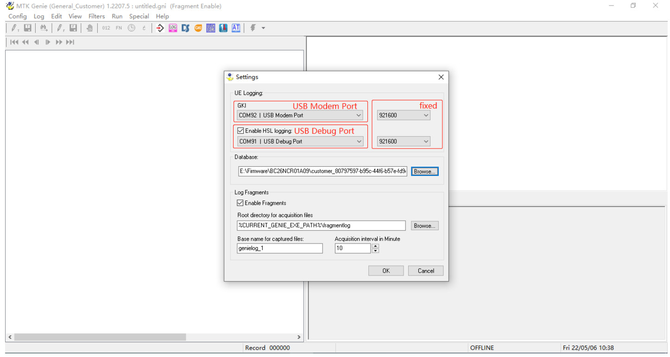This screenshot has height=357, width=670.
Task: Click the base name for captured files field
Action: click(x=279, y=248)
